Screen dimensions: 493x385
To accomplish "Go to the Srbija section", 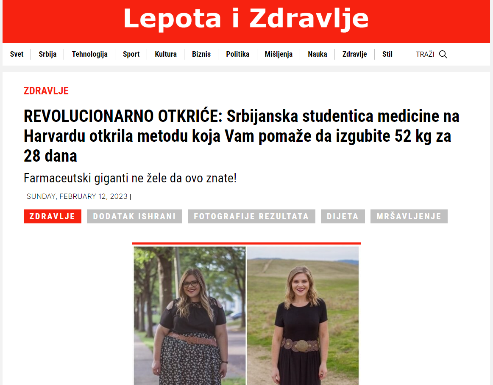I will point(47,54).
